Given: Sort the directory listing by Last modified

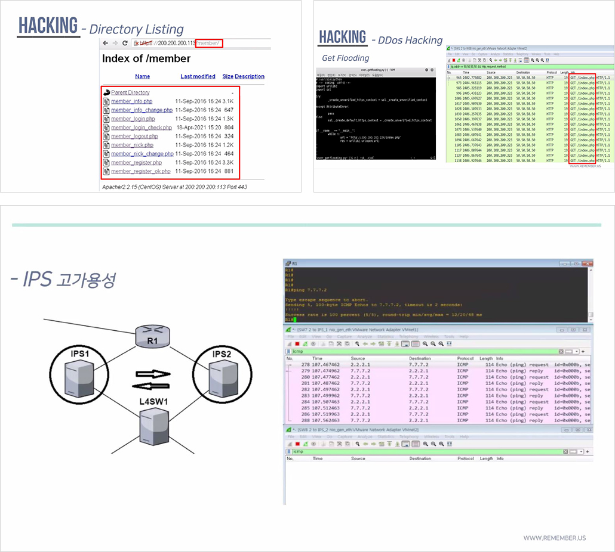Looking at the screenshot, I should (198, 76).
